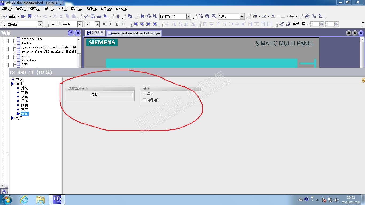Click the font color A icon

(x=273, y=16)
